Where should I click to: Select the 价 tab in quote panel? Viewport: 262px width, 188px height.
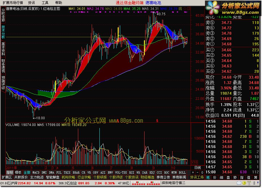[215, 178]
